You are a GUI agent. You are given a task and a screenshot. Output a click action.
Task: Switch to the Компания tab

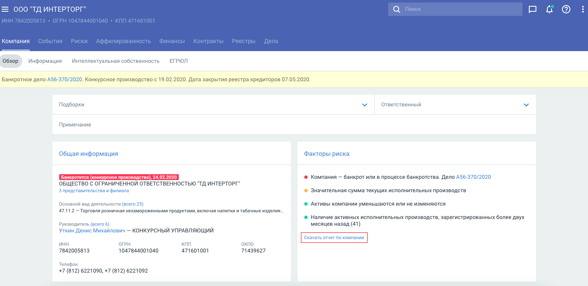(16, 41)
